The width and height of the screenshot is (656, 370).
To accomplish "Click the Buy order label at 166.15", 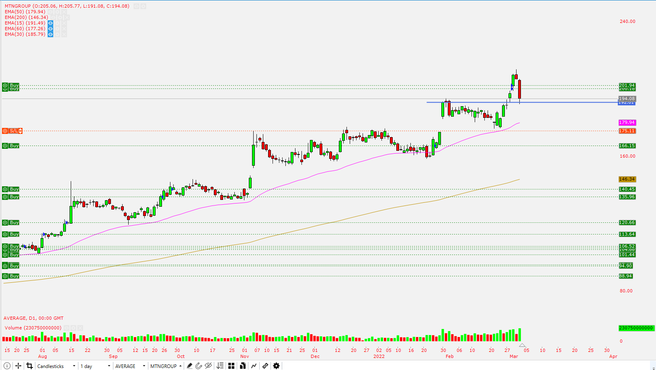I will click(x=14, y=146).
